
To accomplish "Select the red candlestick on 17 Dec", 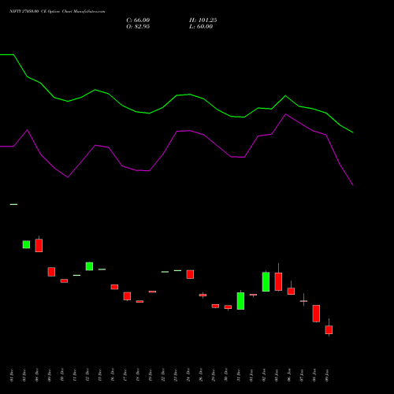I will (127, 296).
